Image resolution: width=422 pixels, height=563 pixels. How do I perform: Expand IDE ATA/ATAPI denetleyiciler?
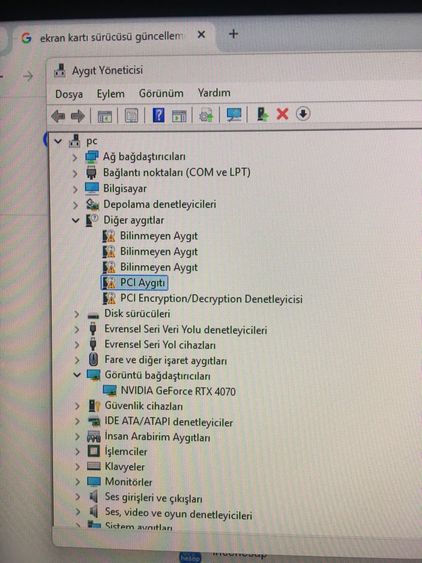pos(77,422)
